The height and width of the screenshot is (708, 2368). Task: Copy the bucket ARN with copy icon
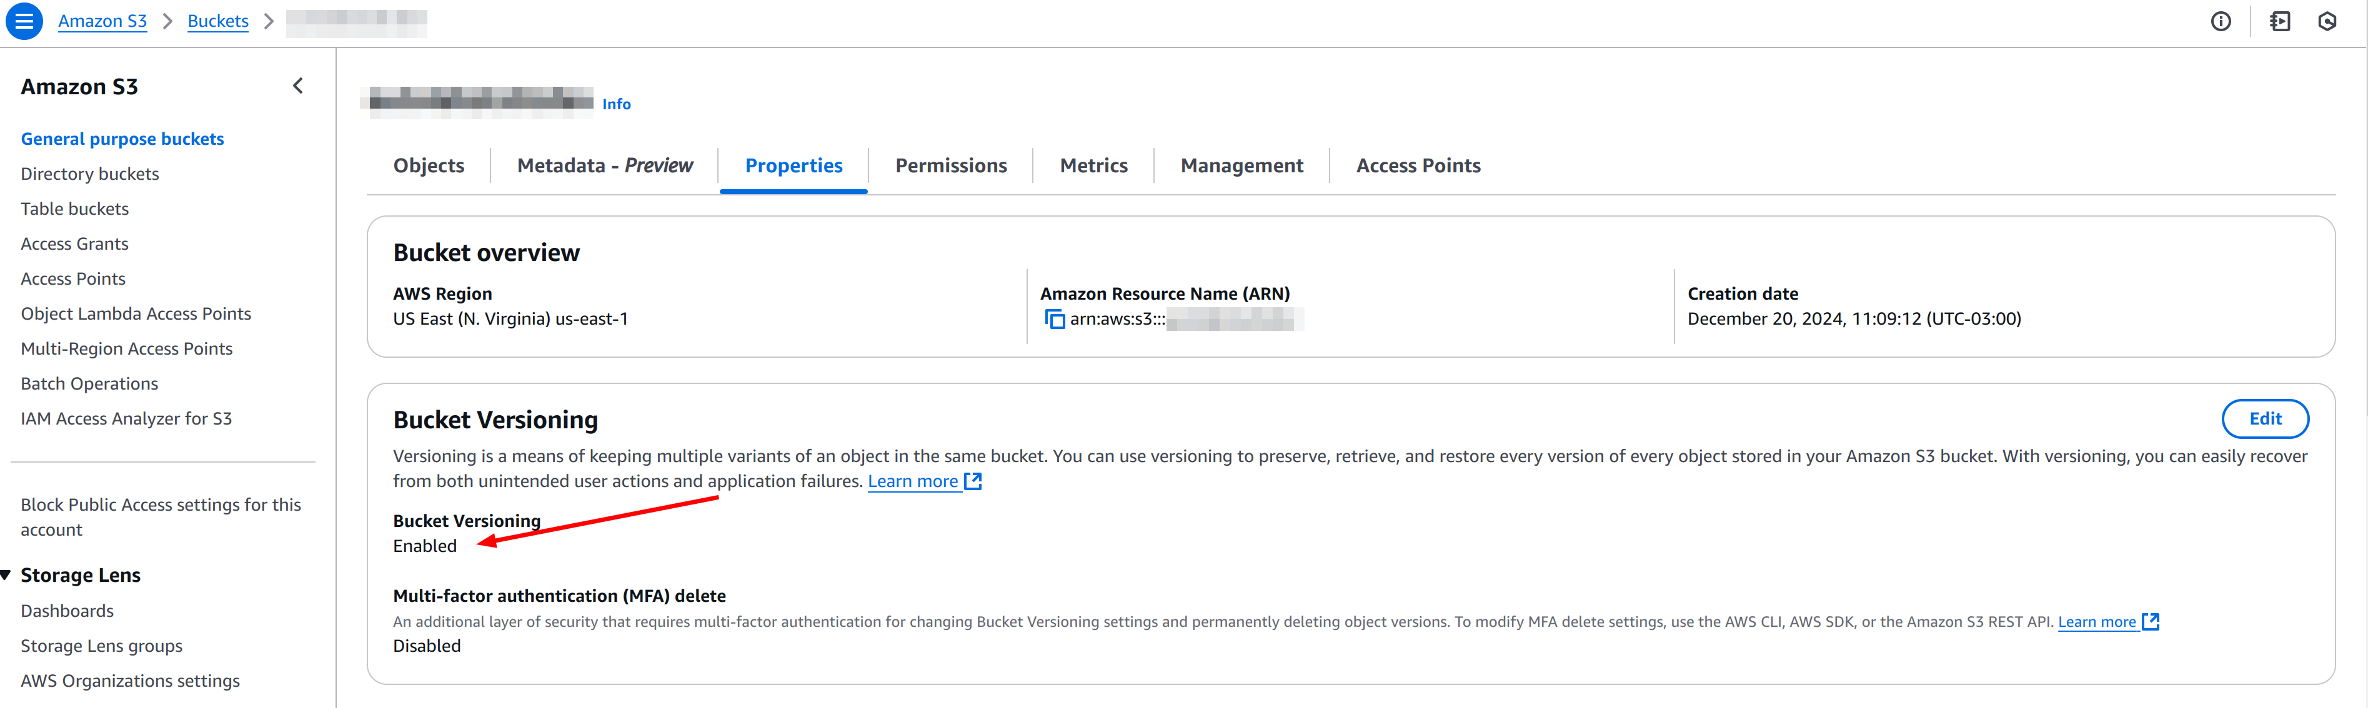1055,320
